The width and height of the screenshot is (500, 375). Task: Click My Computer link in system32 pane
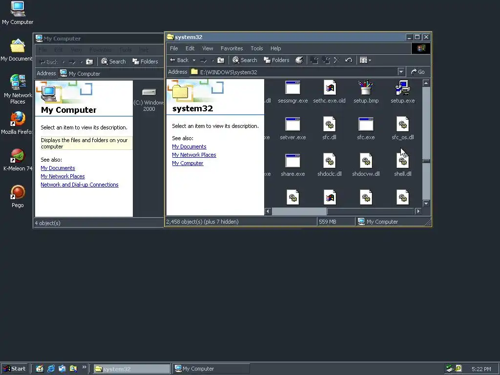click(x=187, y=163)
